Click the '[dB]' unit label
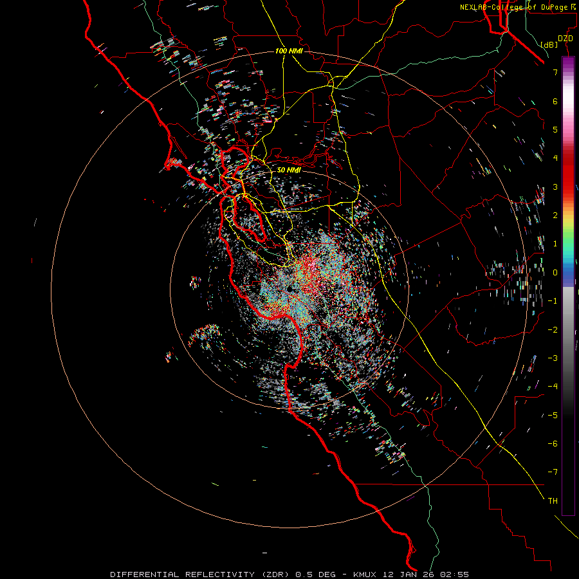The image size is (579, 579). click(549, 44)
